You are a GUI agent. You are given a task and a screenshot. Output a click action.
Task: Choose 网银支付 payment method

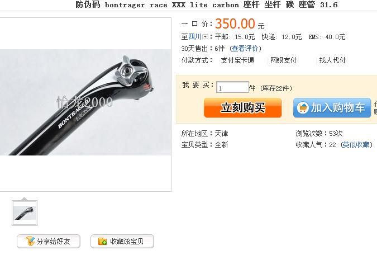pyautogui.click(x=284, y=60)
